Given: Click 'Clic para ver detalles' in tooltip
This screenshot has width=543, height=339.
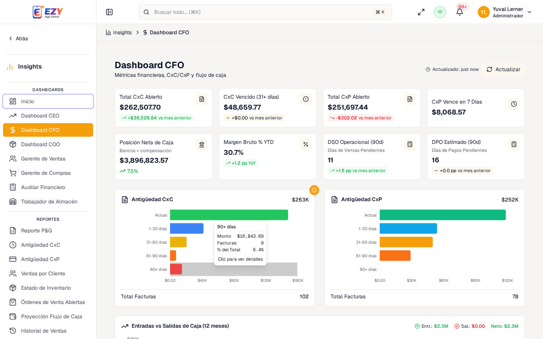Looking at the screenshot, I should [241, 259].
